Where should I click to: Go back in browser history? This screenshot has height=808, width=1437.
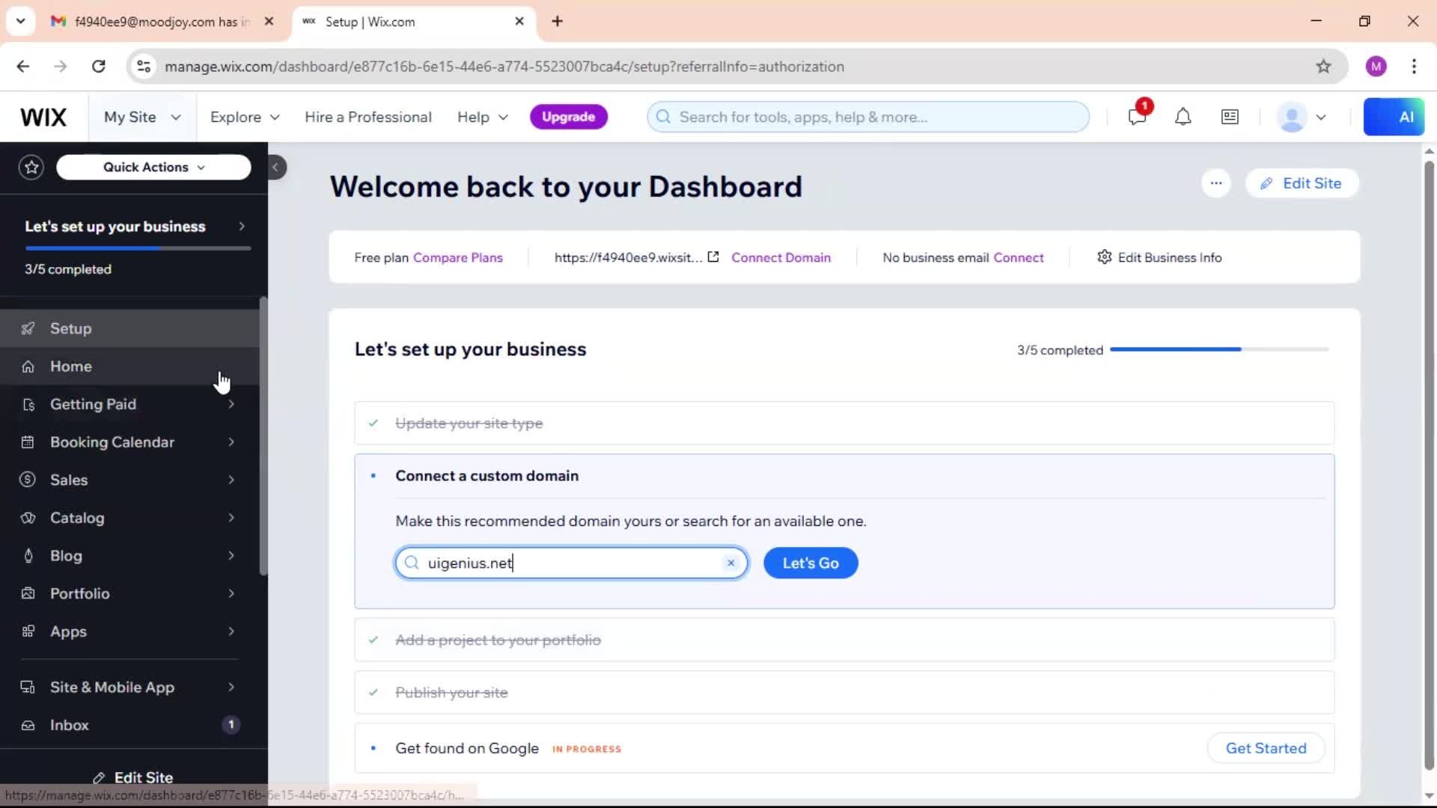tap(23, 67)
